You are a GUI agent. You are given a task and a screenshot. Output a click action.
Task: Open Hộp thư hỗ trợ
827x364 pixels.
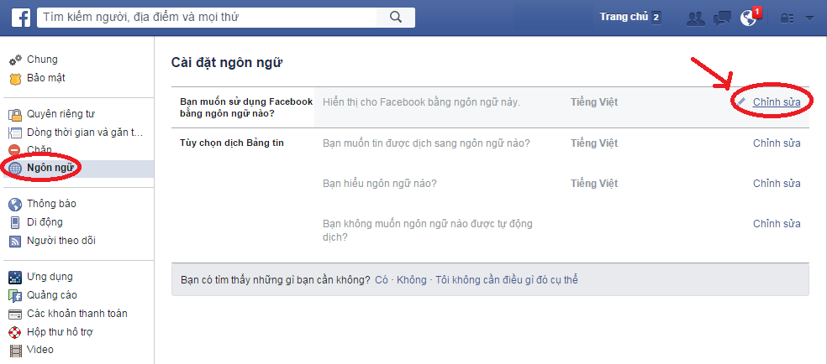click(x=61, y=332)
